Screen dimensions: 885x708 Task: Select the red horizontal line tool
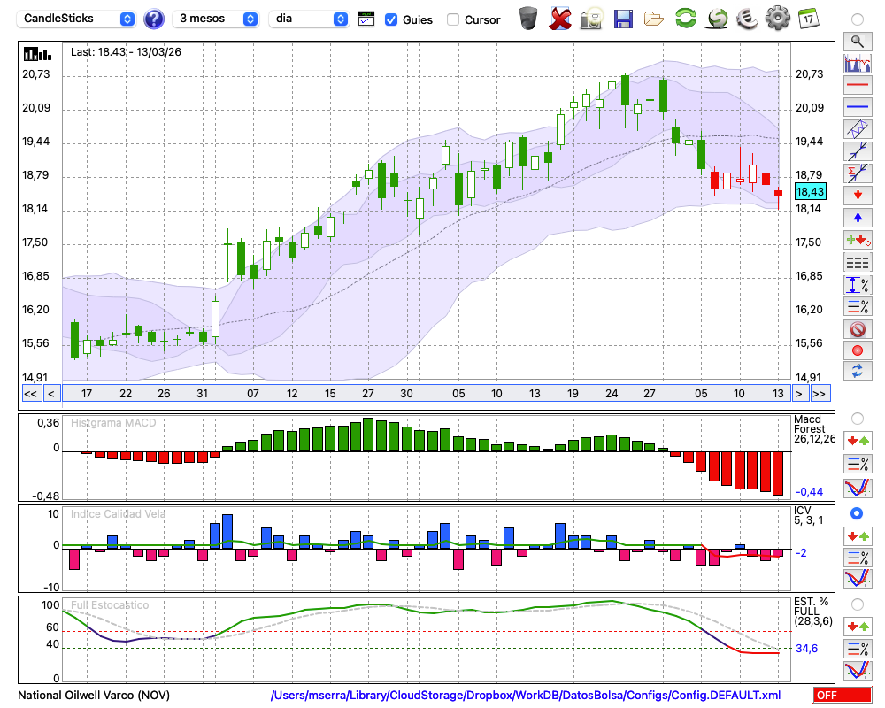pyautogui.click(x=858, y=85)
